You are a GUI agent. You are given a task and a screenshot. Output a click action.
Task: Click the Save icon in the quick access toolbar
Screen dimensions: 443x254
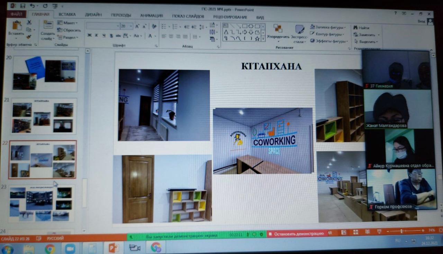pos(23,6)
